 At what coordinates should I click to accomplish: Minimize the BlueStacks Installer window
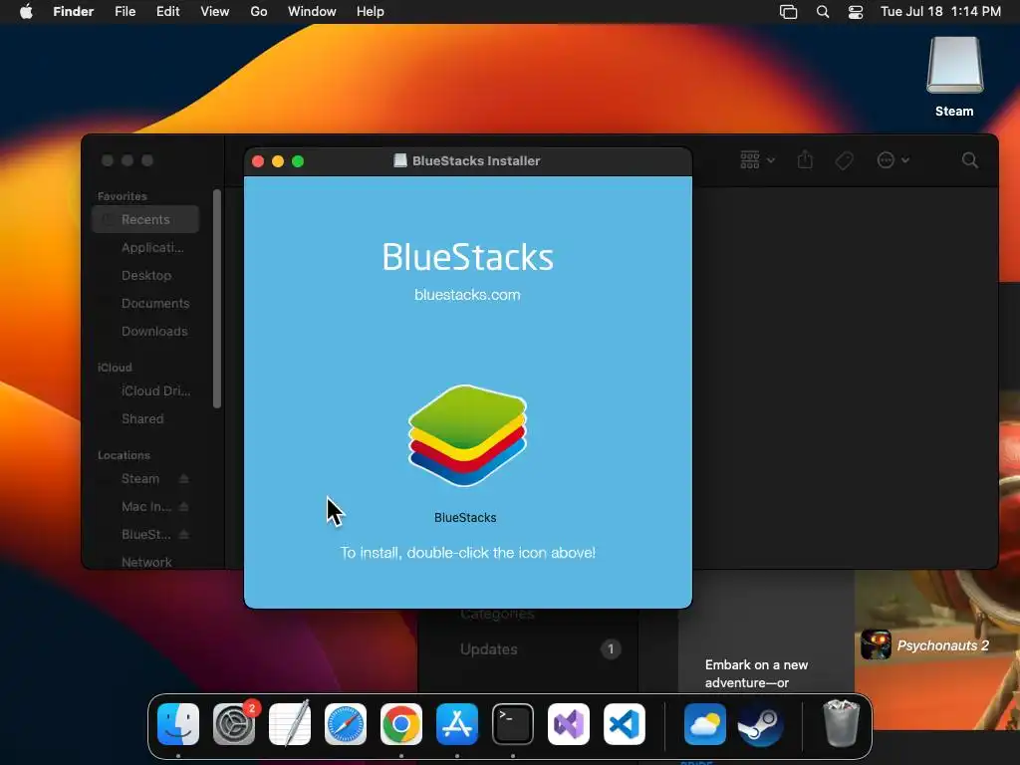click(278, 161)
